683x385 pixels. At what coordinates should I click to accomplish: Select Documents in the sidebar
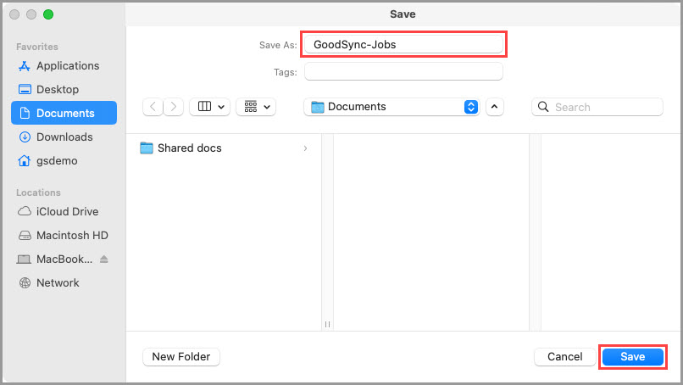tap(64, 113)
